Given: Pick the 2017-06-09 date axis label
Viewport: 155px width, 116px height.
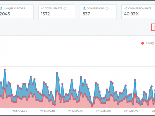Looking at the screenshot, I should (x=103, y=111).
